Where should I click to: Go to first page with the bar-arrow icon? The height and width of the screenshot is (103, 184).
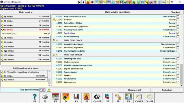pyautogui.click(x=79, y=2)
